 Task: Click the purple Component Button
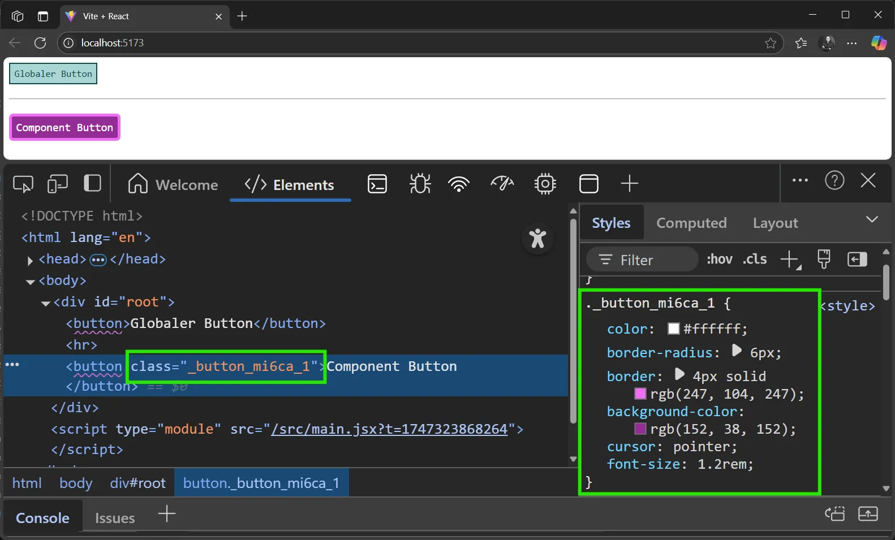coord(64,127)
